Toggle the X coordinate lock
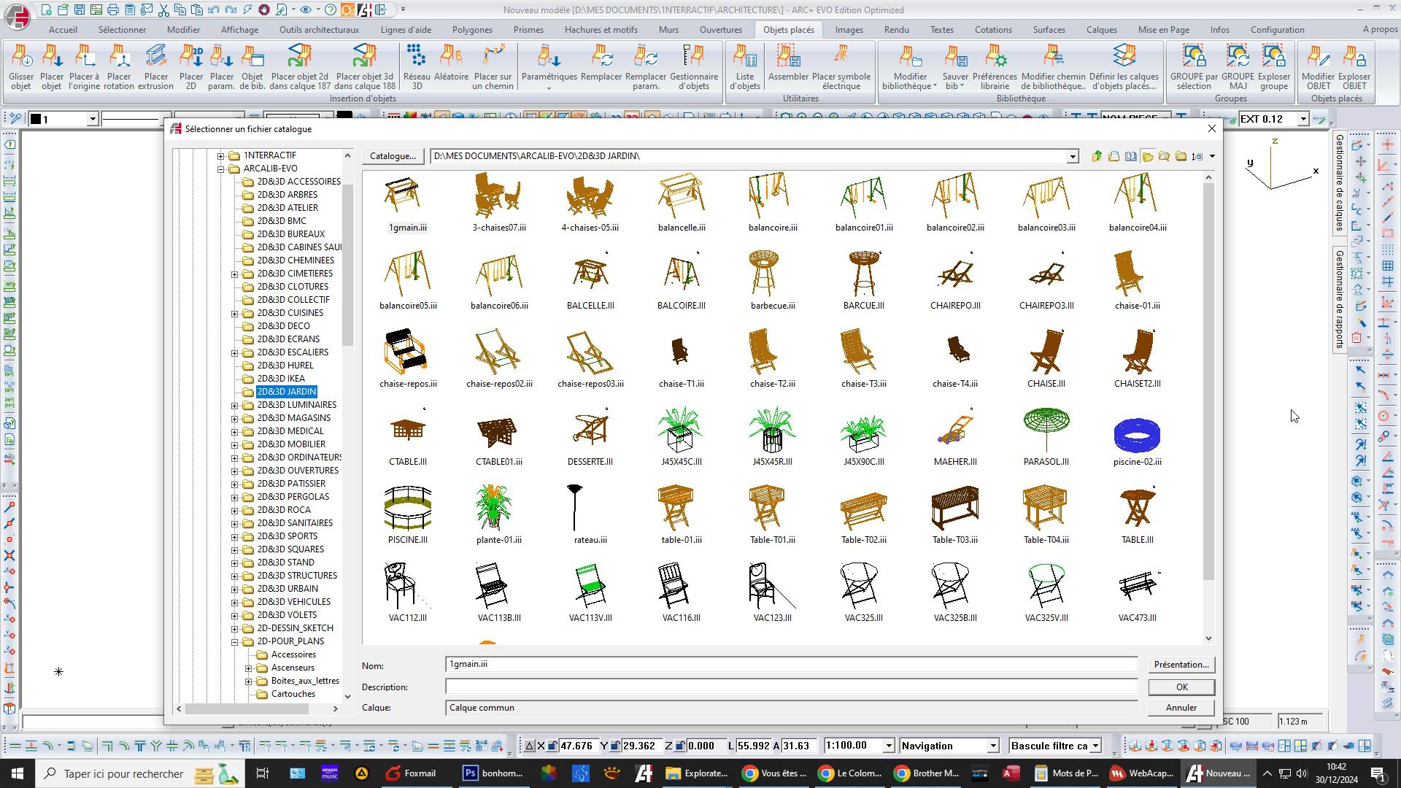The height and width of the screenshot is (788, 1401). [x=552, y=746]
